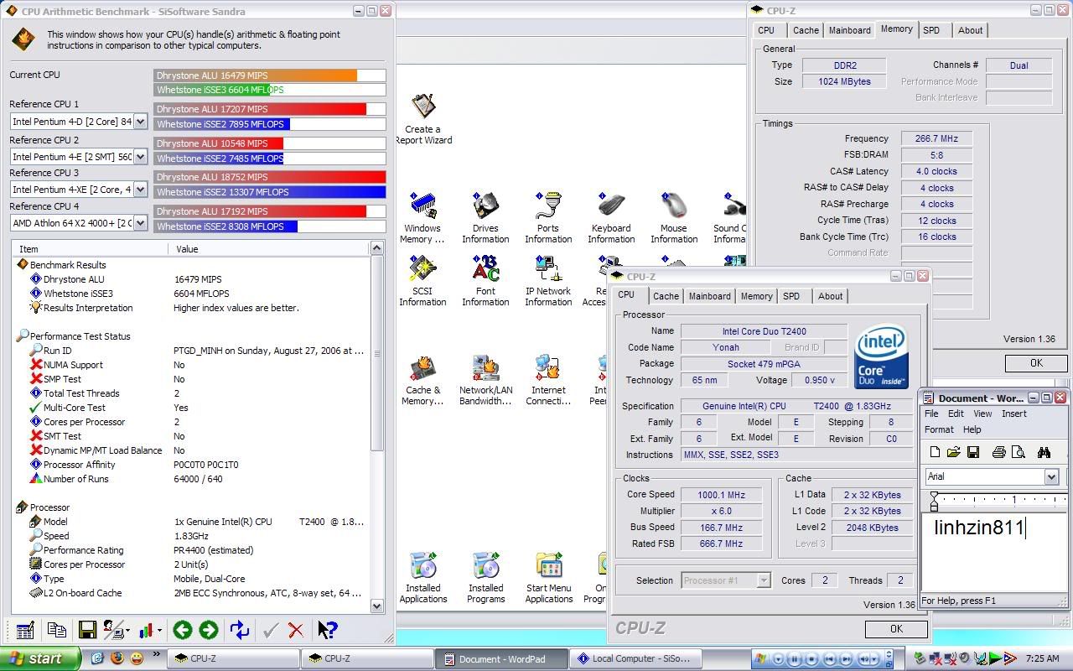Expand taskbar quick launch chevron
The width and height of the screenshot is (1073, 671).
click(157, 654)
